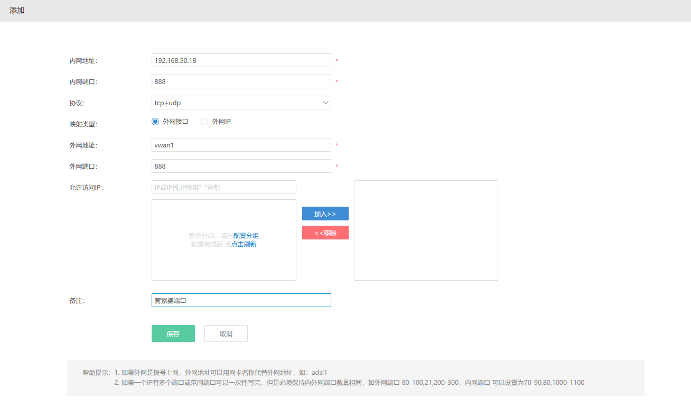This screenshot has height=407, width=691.
Task: Click the 帮助提示 help text panel
Action: click(x=355, y=377)
